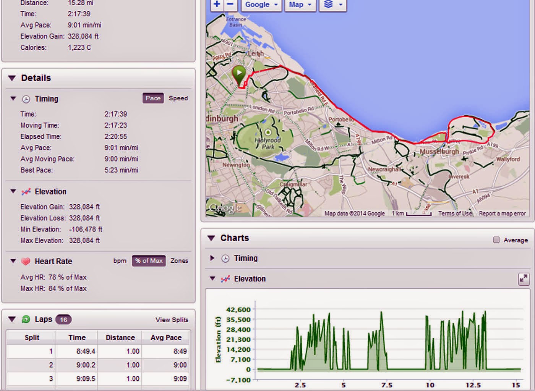Click the Elevation graph icon in Details
This screenshot has width=535, height=391.
pyautogui.click(x=26, y=192)
